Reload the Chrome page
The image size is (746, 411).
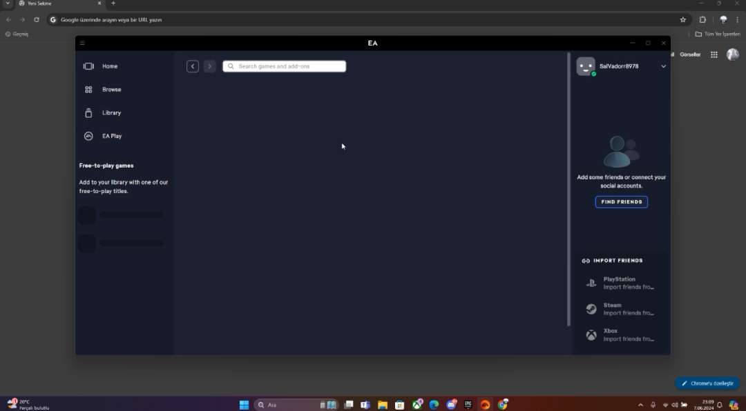(x=37, y=20)
